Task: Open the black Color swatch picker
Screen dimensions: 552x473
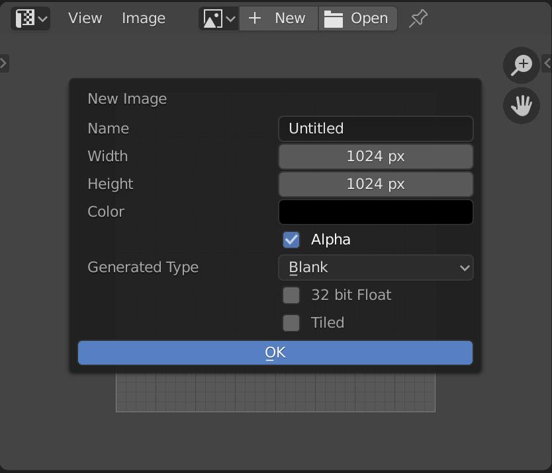Action: point(376,212)
